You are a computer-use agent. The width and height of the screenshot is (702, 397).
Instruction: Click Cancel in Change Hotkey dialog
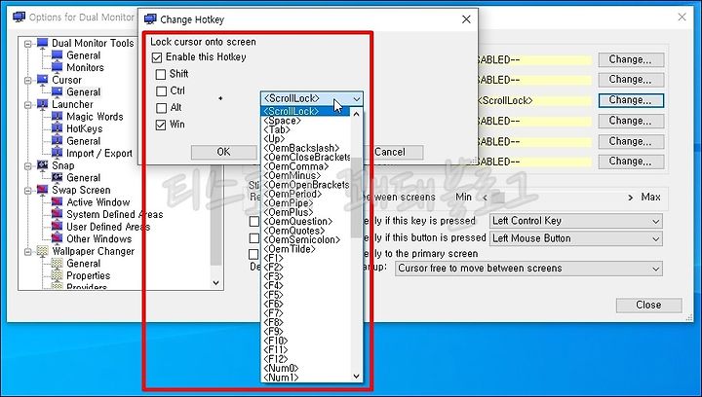click(389, 152)
